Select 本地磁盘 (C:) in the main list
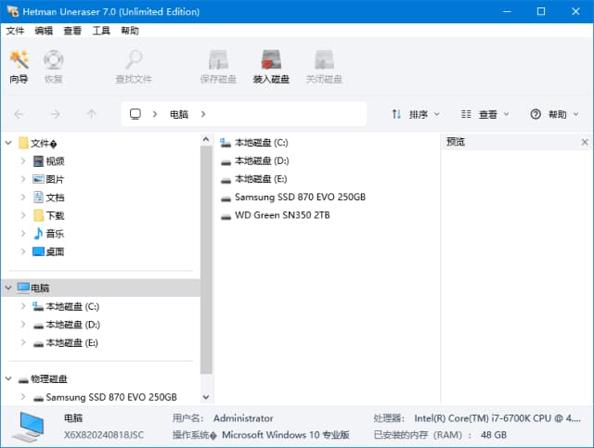The height and width of the screenshot is (448, 594). tap(260, 143)
